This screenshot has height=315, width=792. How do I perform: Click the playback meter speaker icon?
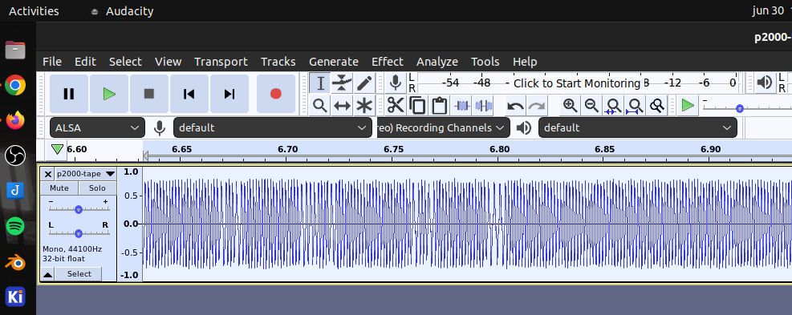coord(765,83)
